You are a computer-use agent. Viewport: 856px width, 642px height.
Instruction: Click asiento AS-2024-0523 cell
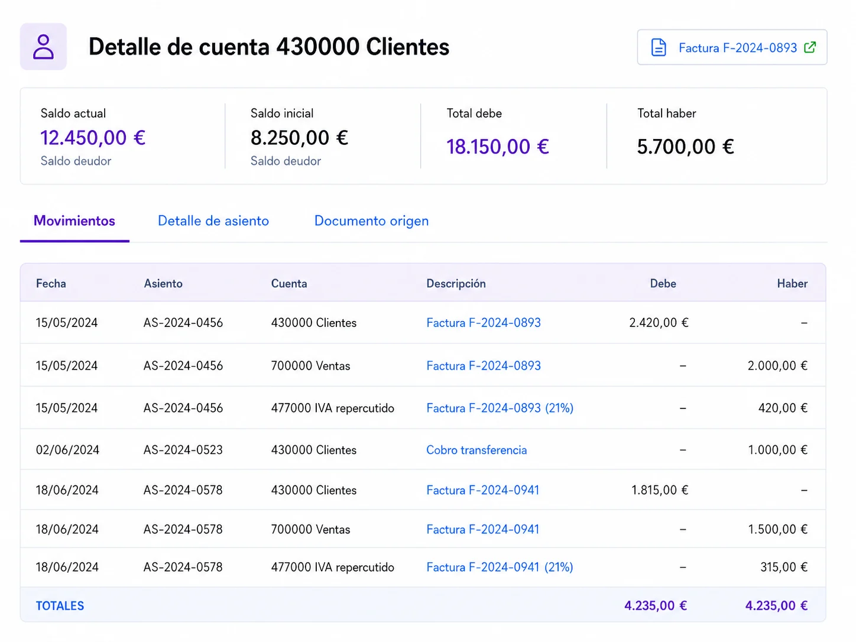point(183,450)
